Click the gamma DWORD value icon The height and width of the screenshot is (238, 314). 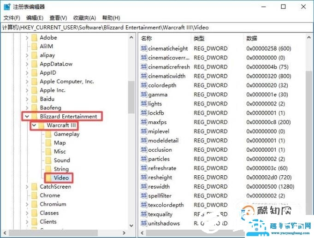[144, 95]
